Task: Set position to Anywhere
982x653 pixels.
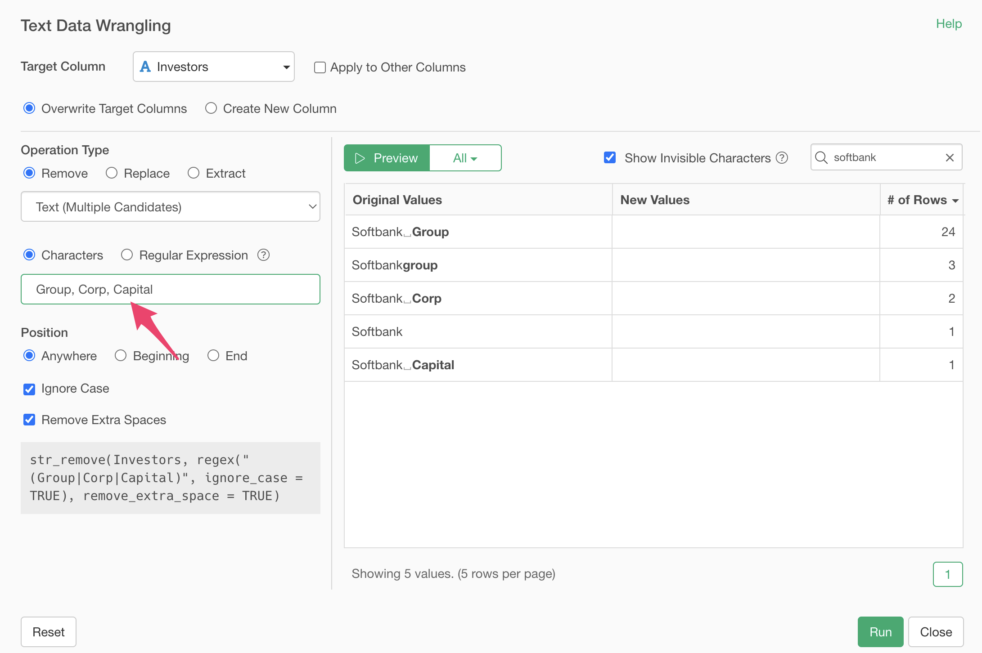Action: (x=29, y=356)
